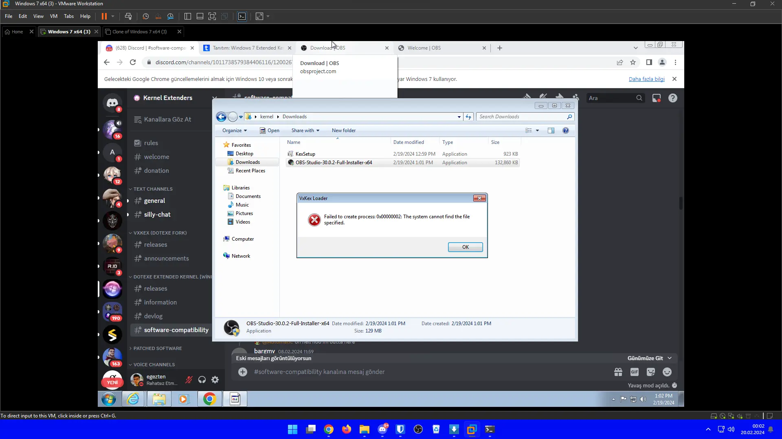
Task: Toggle Discord microphone mute
Action: [189, 380]
